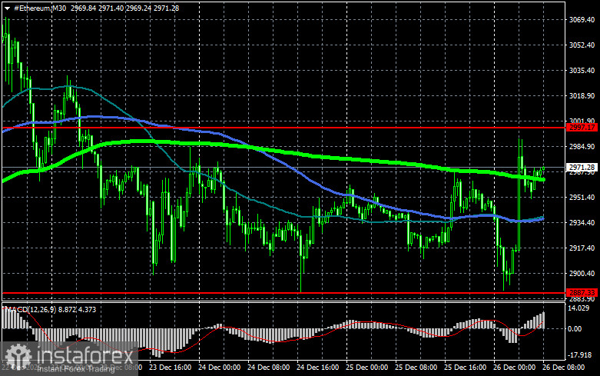Click the 2934.40 price scale value
Viewport: 600px width, 376px height.
582,222
